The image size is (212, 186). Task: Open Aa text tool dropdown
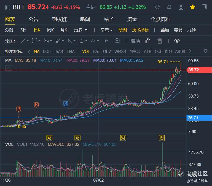(95, 41)
